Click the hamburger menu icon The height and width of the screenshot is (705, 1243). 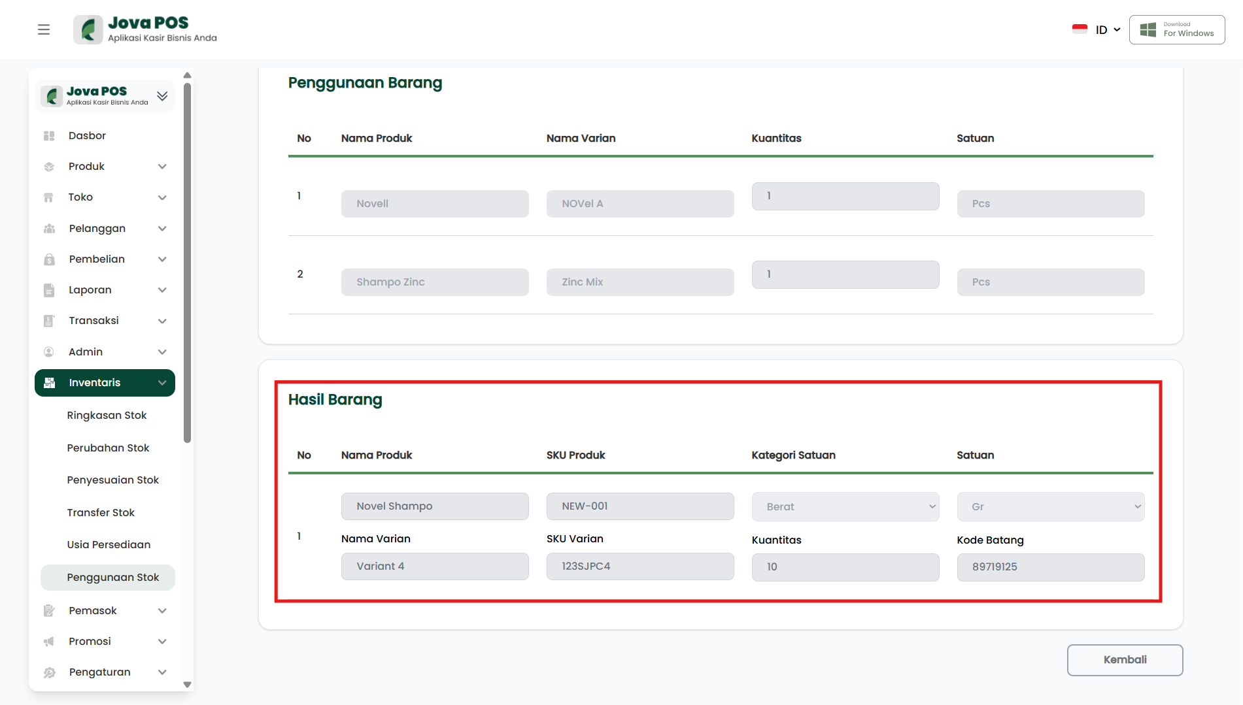point(44,29)
